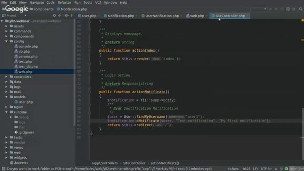Expand the debug folder under runtime

pos(11,117)
